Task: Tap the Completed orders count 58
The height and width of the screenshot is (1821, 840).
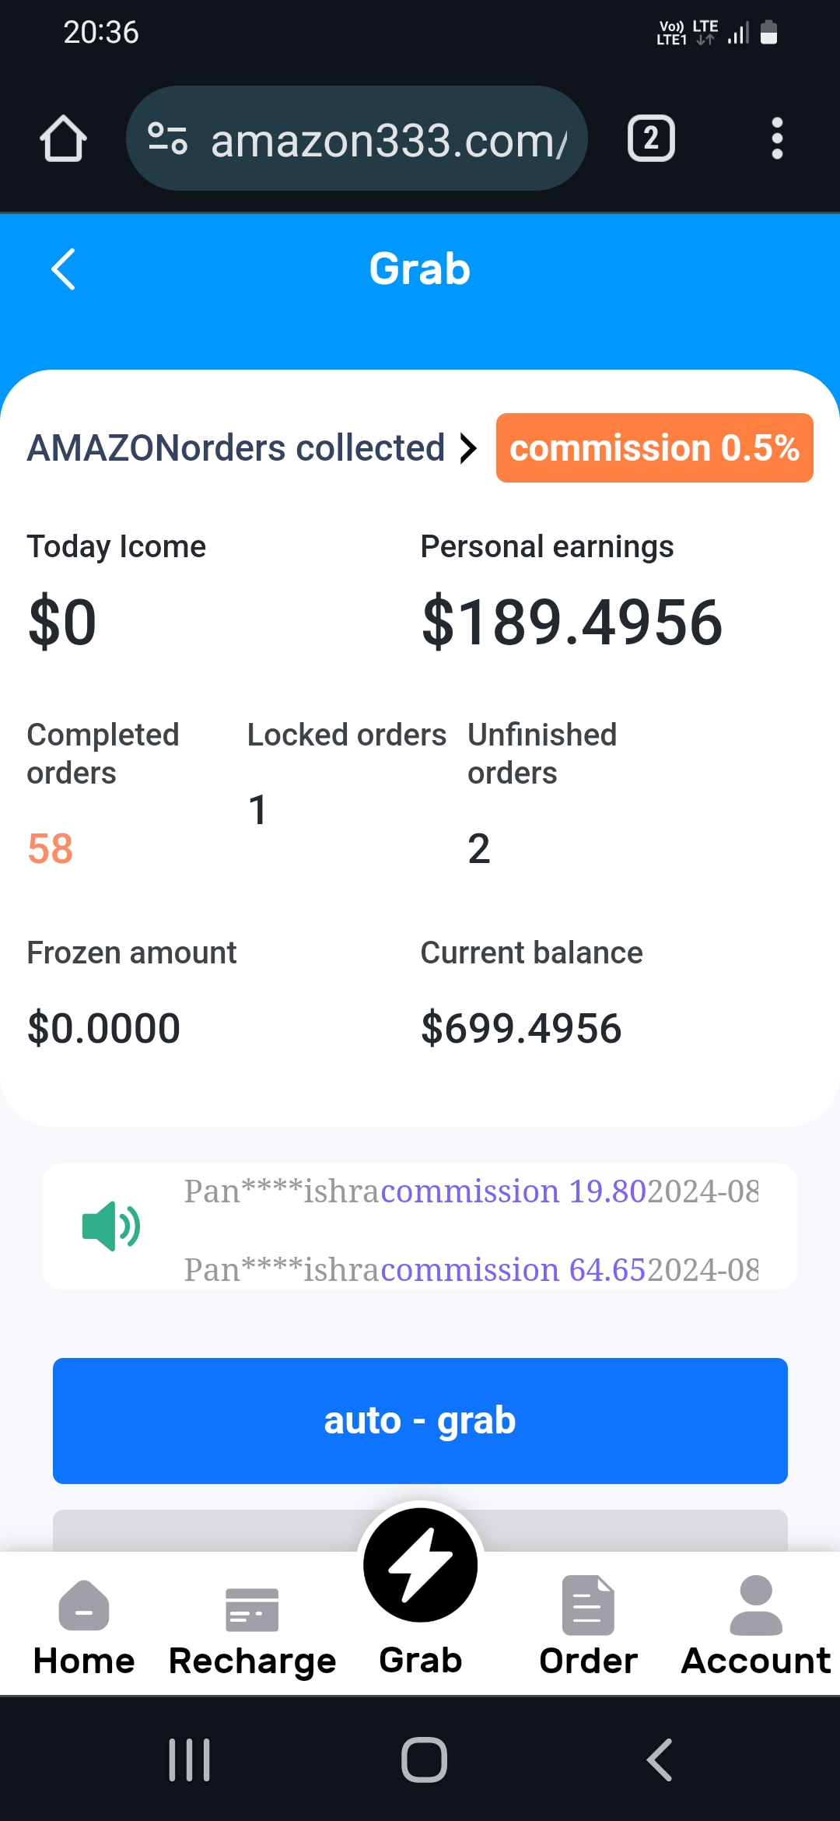Action: [51, 848]
